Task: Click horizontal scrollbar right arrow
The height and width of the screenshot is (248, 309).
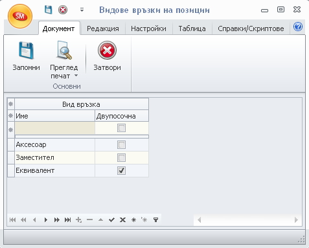Action: pos(296,220)
